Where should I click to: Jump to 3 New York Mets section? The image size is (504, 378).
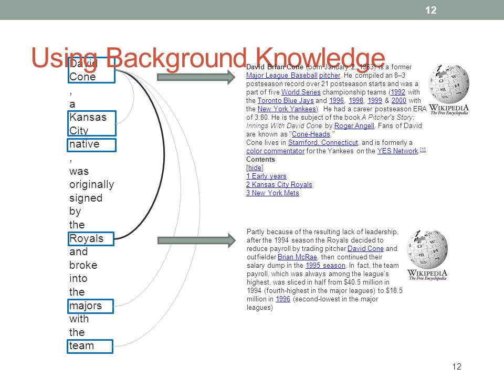pos(272,193)
